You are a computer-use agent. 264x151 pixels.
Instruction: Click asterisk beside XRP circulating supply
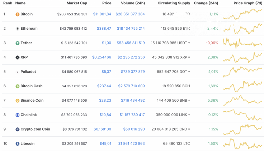[189, 57]
